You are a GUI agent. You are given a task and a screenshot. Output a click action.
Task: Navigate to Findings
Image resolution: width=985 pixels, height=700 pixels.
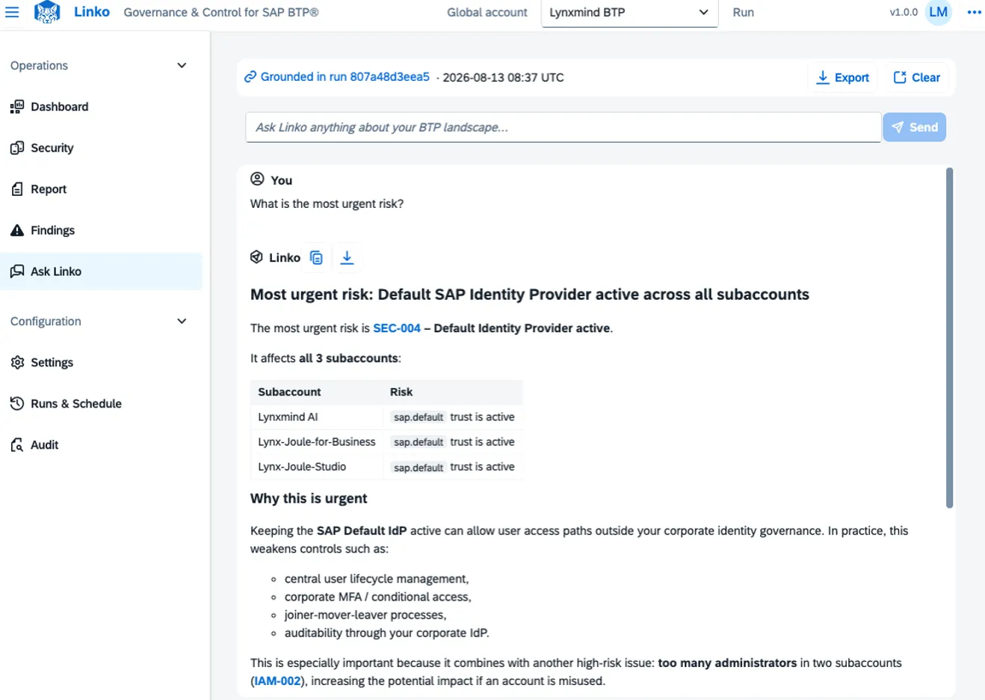coord(101,230)
